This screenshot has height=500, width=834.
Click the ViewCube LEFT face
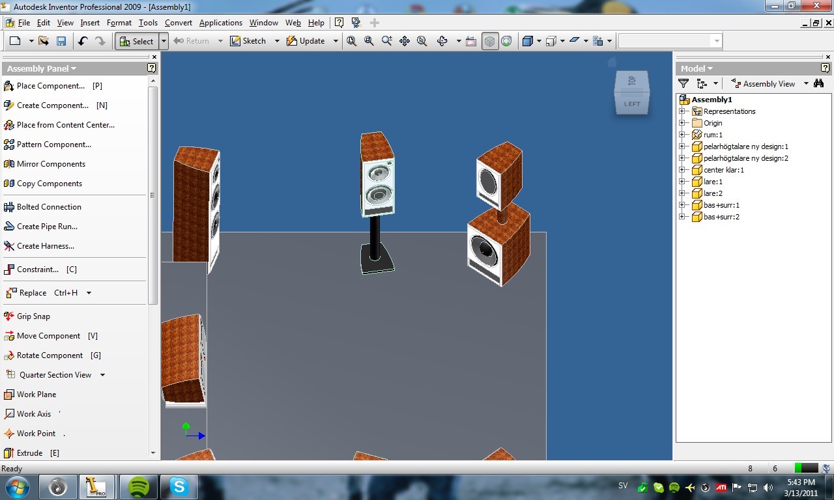[x=632, y=104]
